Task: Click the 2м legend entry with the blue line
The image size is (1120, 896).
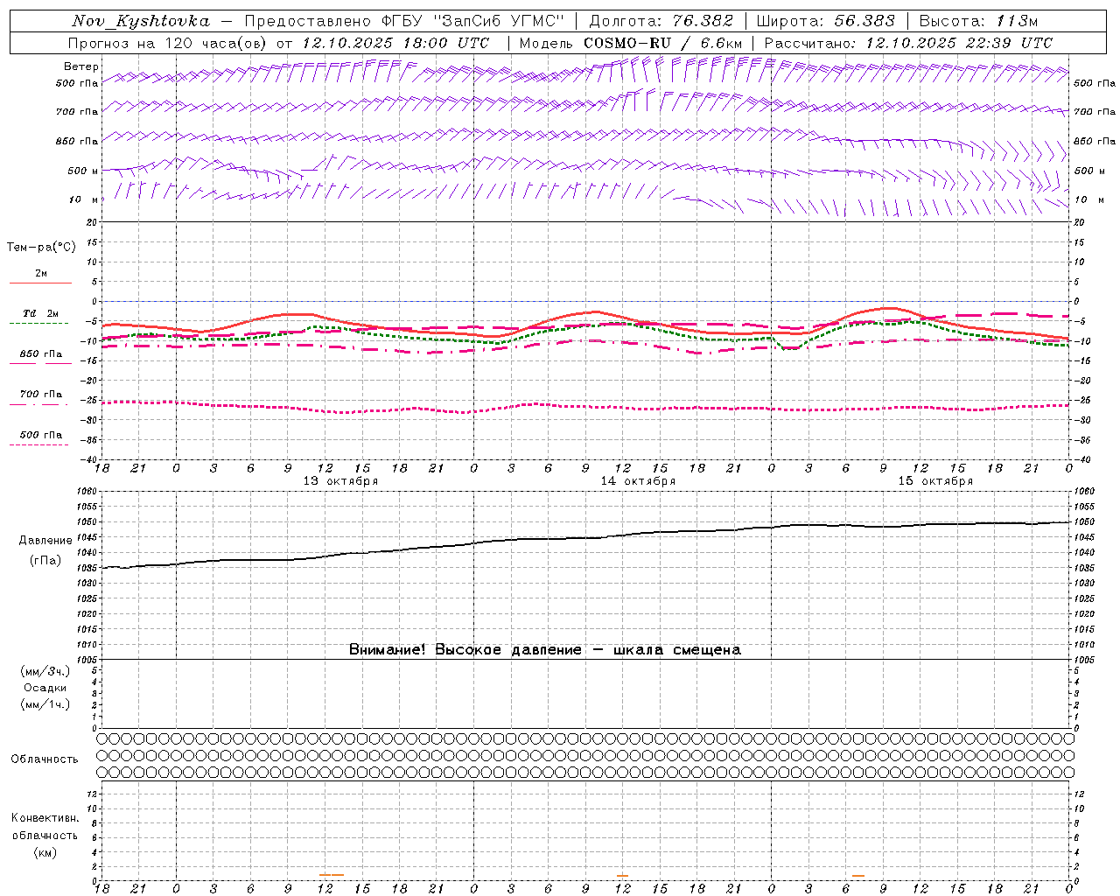Action: pos(41,277)
